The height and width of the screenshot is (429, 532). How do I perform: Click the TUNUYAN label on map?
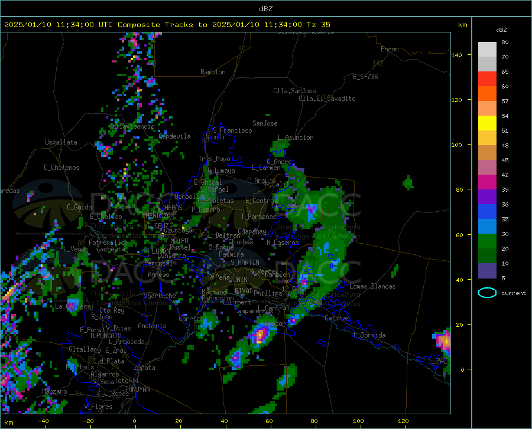(137, 389)
